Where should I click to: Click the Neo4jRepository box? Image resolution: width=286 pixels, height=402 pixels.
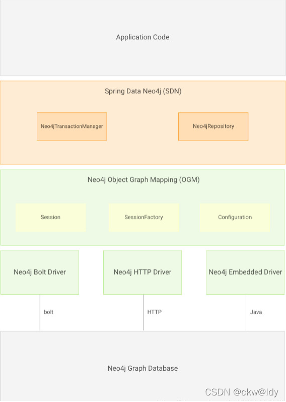(213, 126)
